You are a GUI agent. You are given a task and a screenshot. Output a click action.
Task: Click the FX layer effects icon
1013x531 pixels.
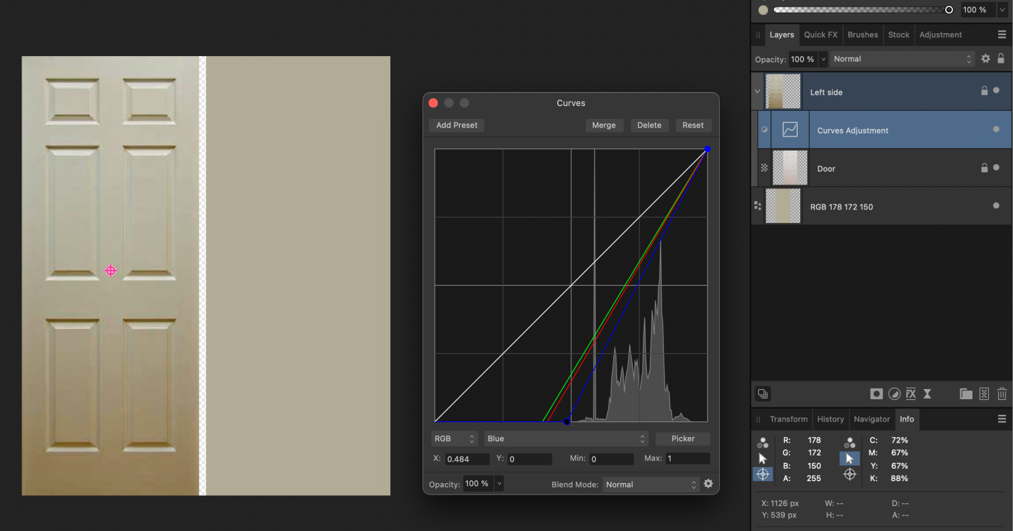[x=910, y=394]
